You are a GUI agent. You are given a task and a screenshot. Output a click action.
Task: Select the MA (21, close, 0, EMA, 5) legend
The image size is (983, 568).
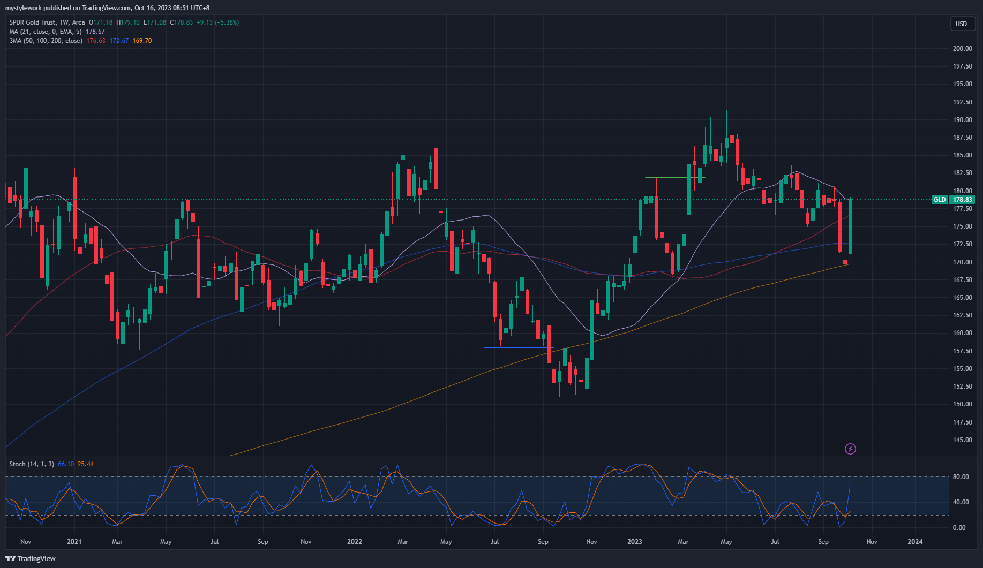coord(46,32)
